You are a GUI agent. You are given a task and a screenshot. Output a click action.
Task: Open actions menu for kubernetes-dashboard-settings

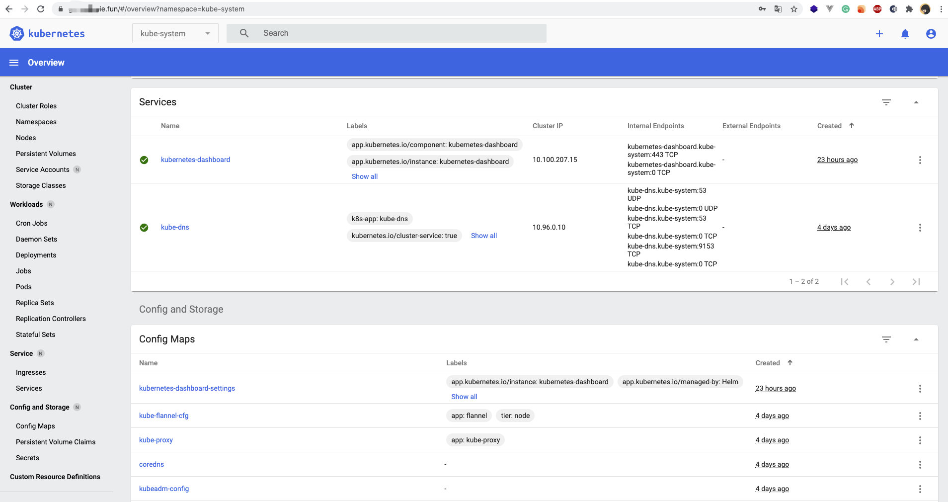(x=920, y=389)
